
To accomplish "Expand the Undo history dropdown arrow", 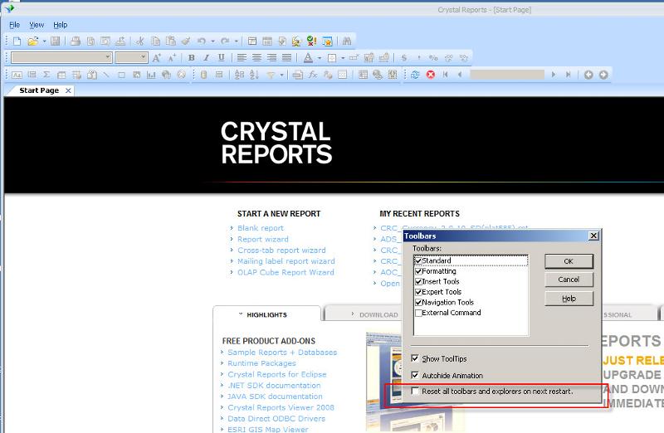I will pyautogui.click(x=212, y=41).
